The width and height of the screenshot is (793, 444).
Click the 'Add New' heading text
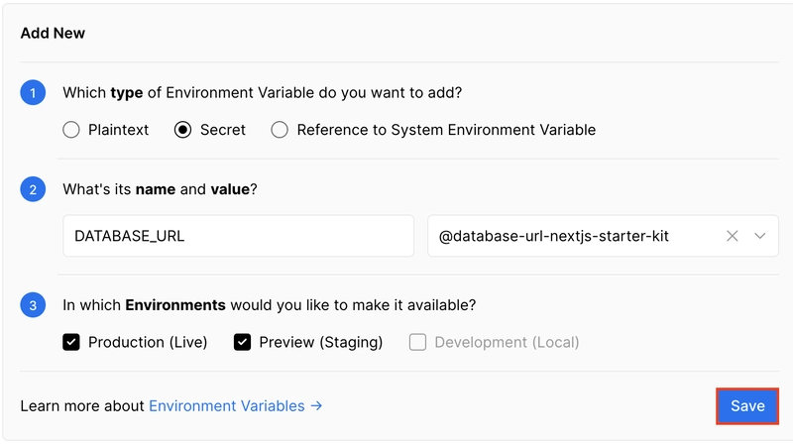tap(53, 34)
